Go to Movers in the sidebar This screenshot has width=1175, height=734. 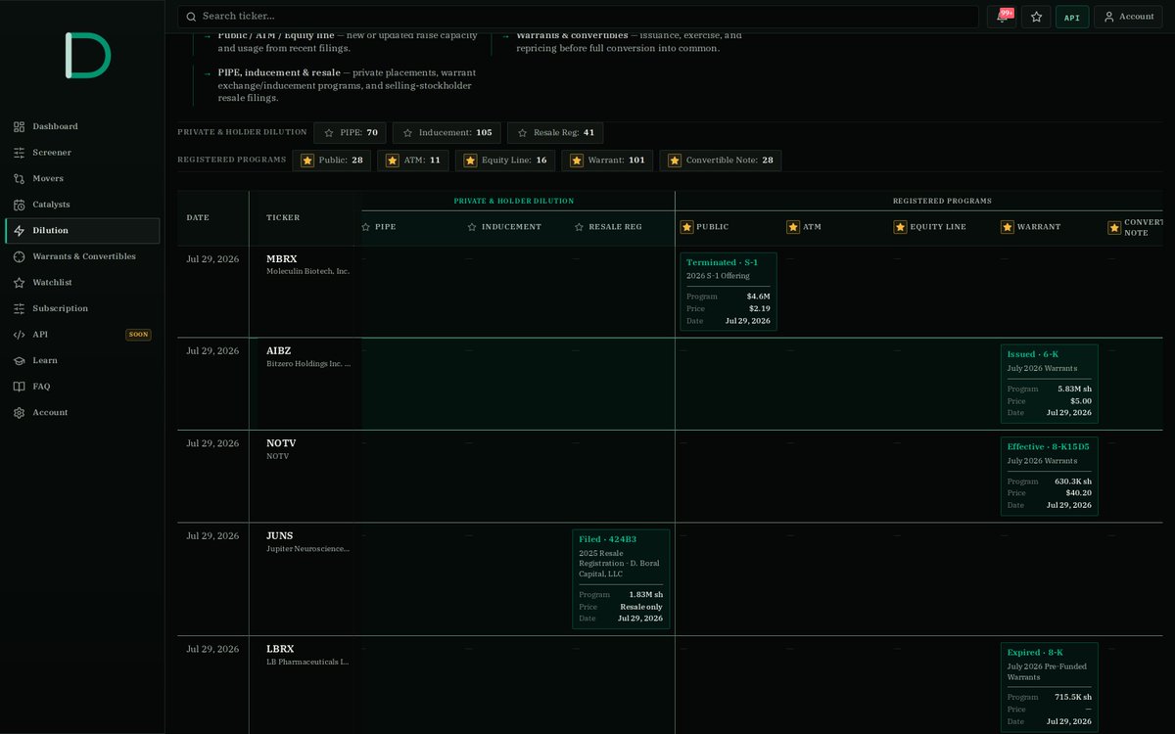click(x=82, y=178)
